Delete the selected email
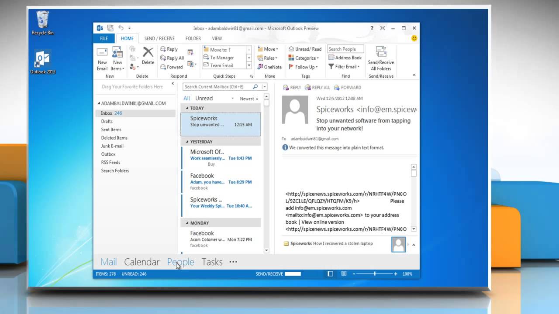The height and width of the screenshot is (314, 559). coord(148,56)
